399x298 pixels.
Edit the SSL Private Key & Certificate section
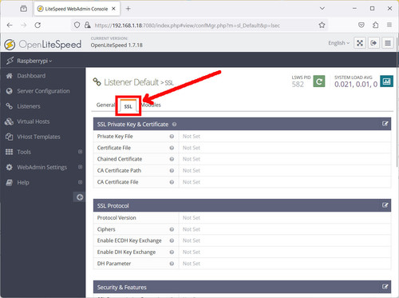point(385,124)
